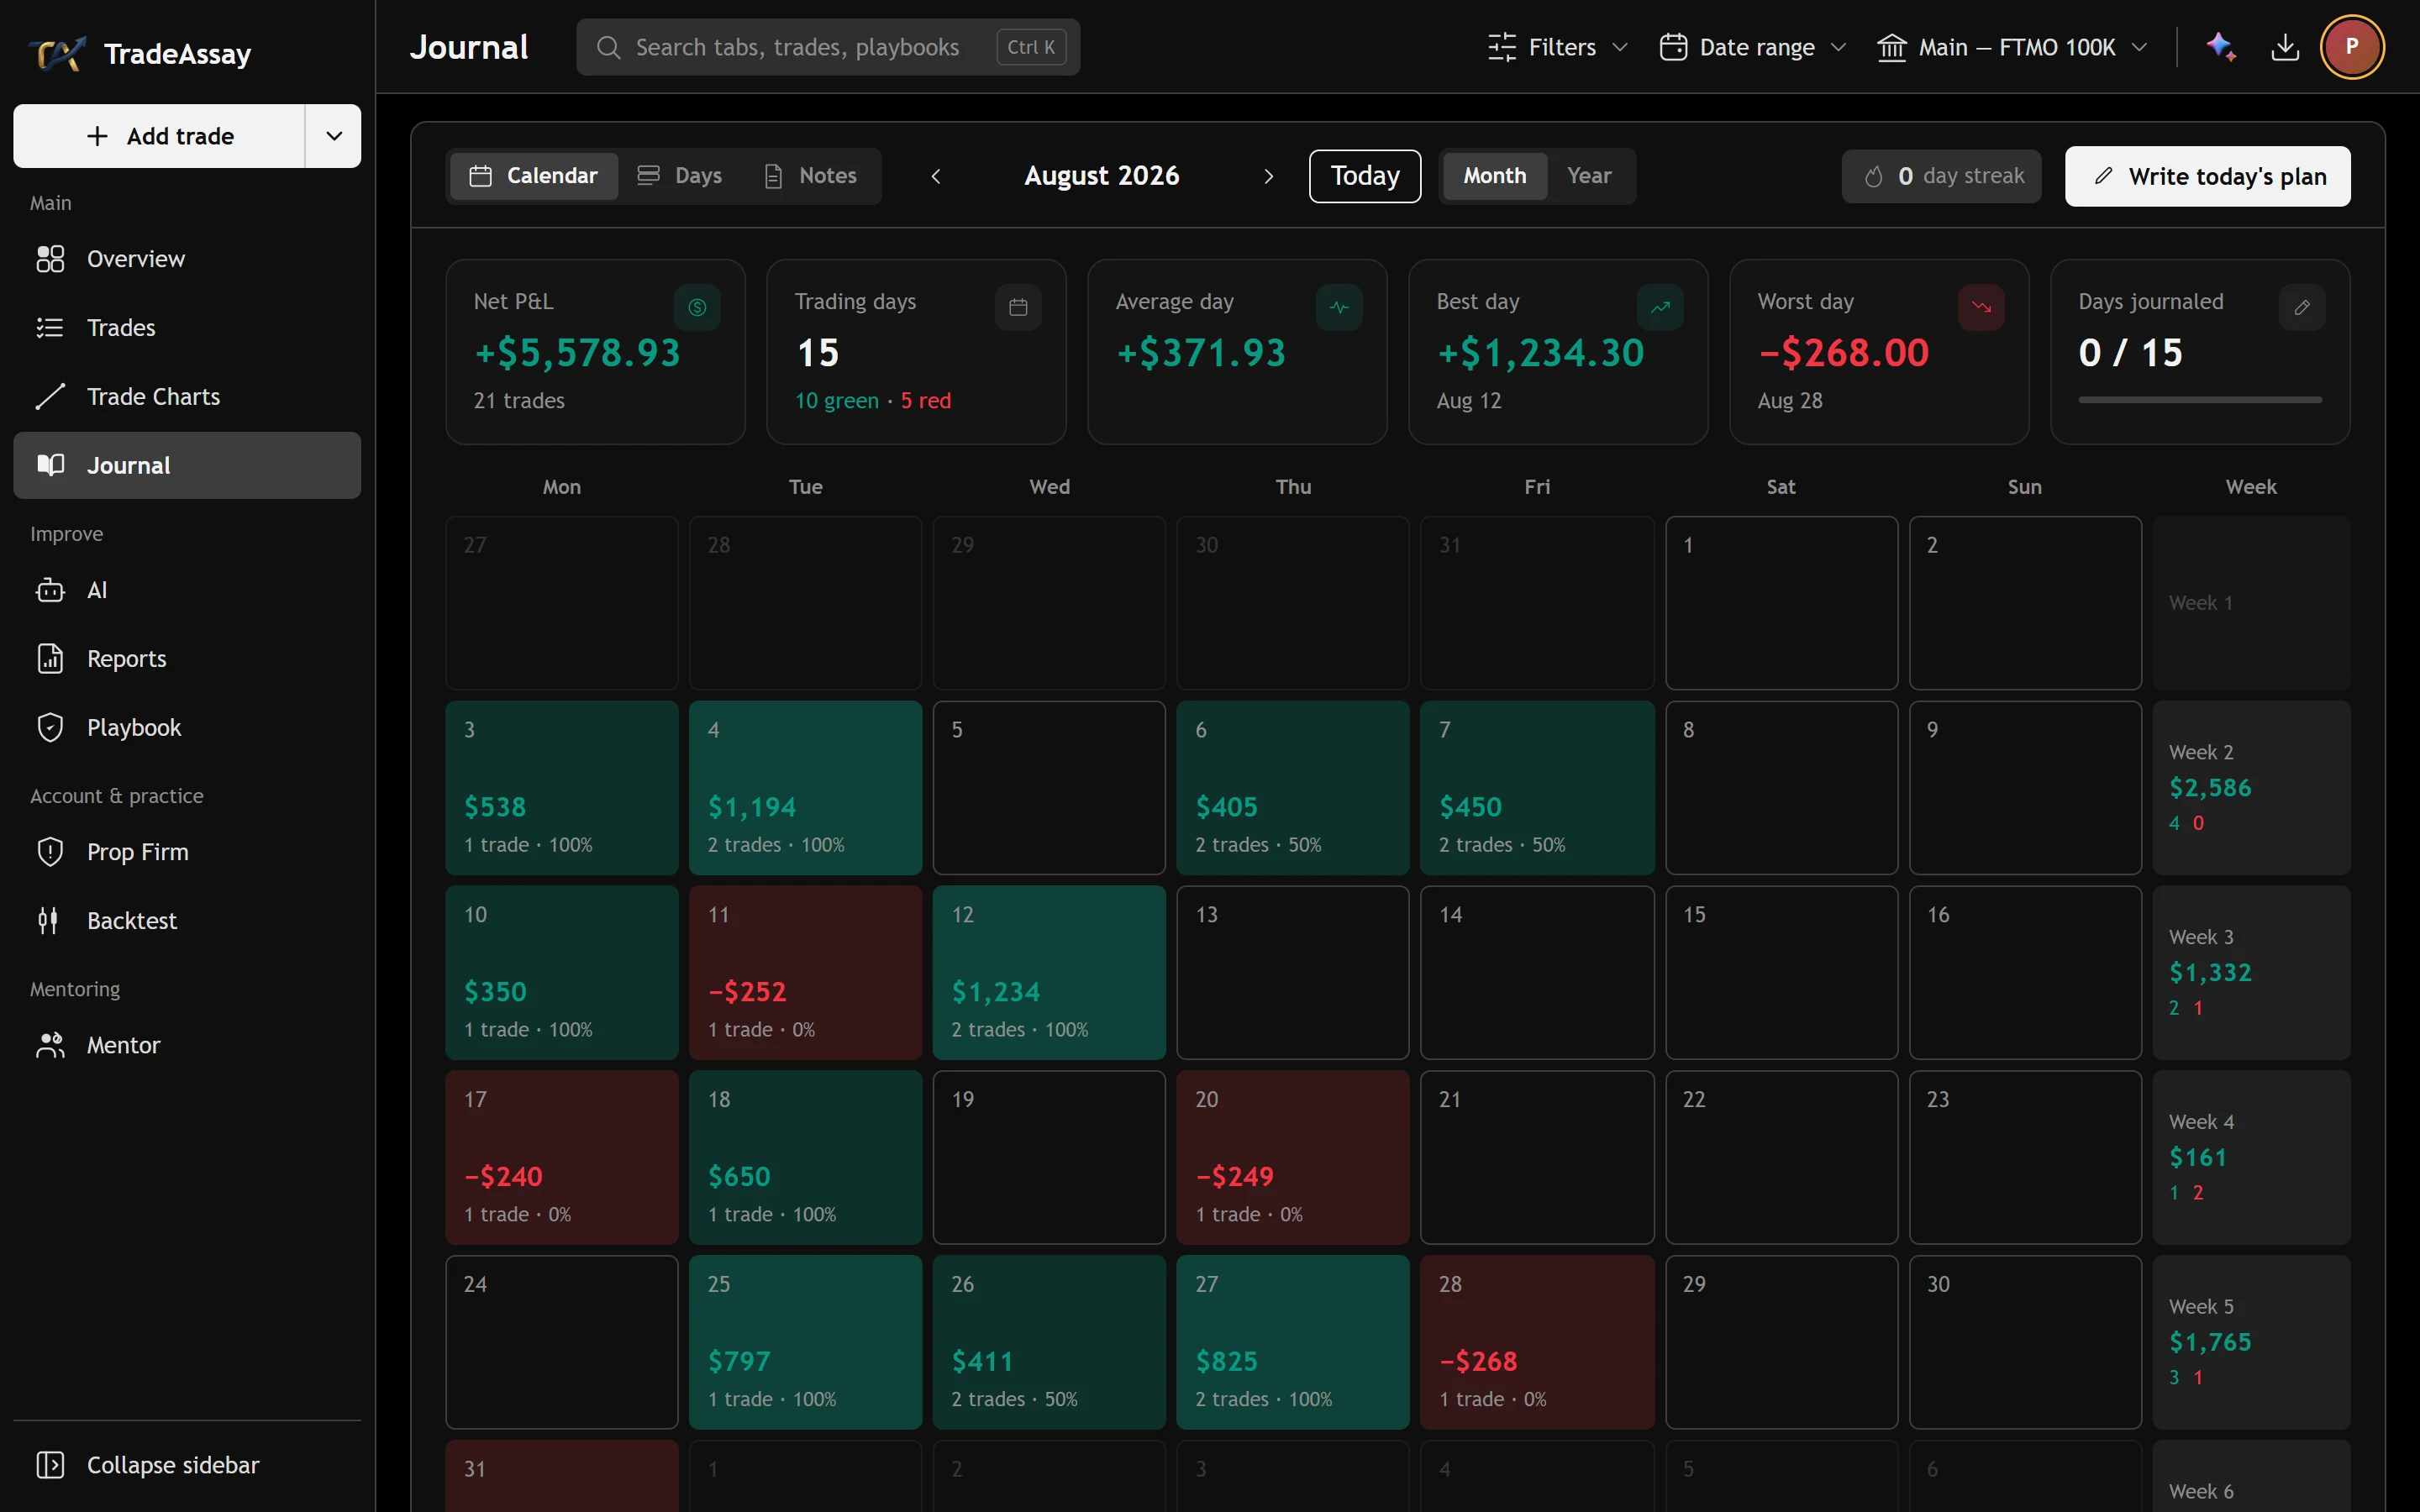
Task: Click the AI sparkle icon in top bar
Action: (2221, 47)
